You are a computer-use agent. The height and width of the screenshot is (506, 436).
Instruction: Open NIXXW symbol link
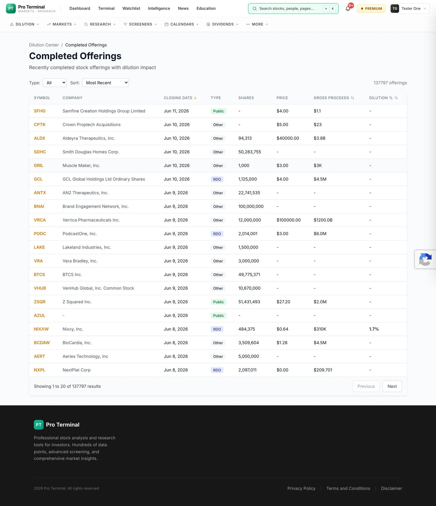tap(41, 329)
